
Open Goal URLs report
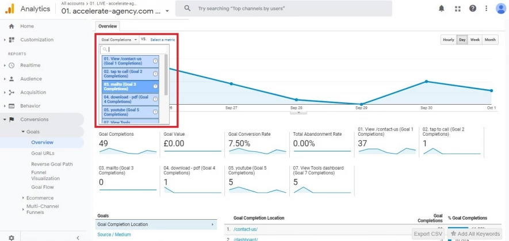(43, 154)
